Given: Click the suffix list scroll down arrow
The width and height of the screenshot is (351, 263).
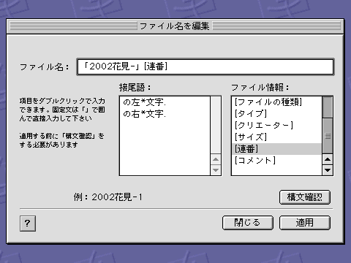Looking at the screenshot, I should (216, 170).
